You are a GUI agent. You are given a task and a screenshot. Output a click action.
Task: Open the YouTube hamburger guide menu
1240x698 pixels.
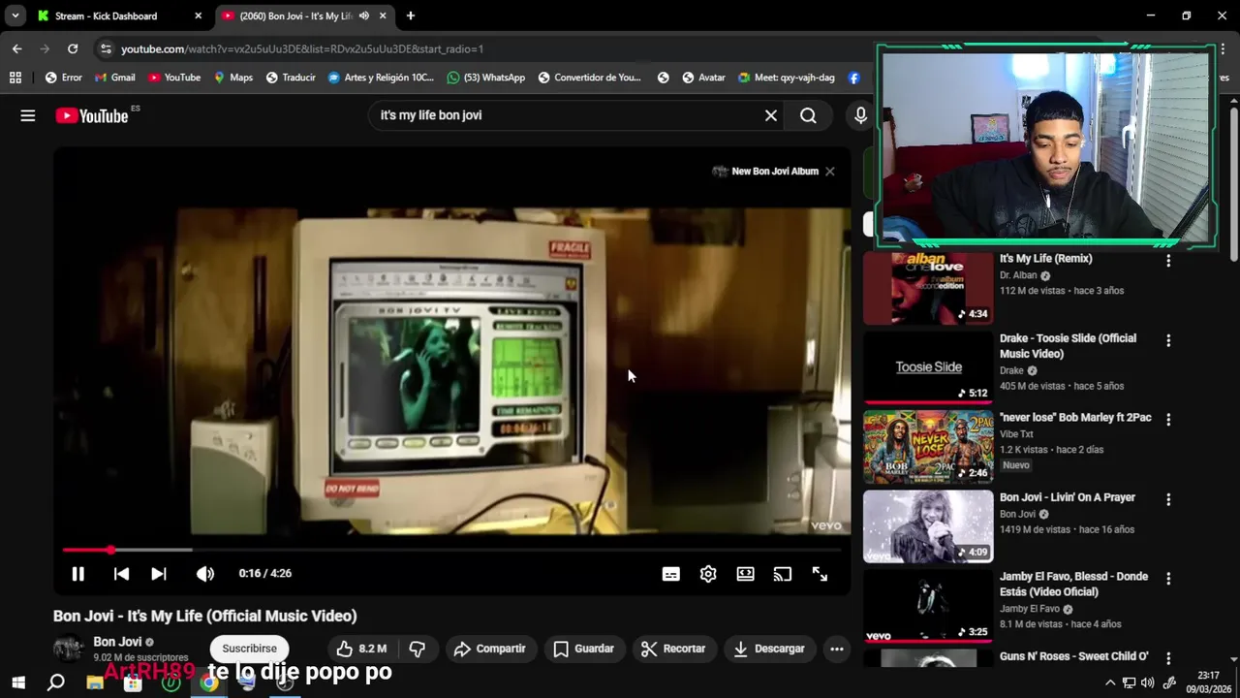coord(28,115)
